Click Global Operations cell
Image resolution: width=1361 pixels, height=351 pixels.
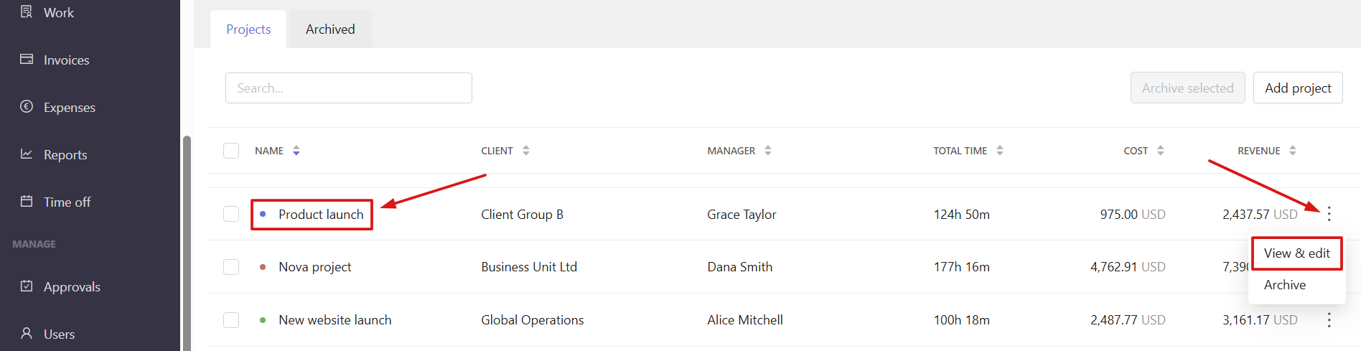(532, 320)
